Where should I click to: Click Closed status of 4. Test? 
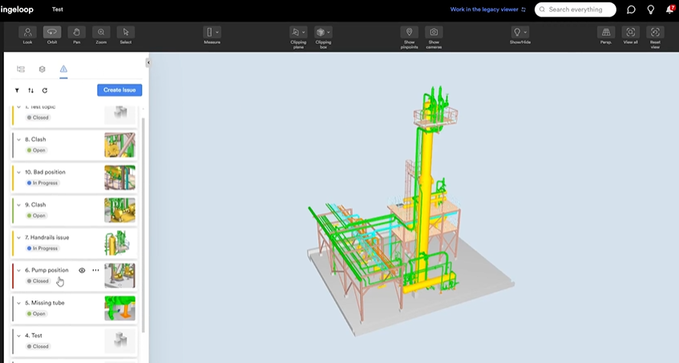coord(38,346)
